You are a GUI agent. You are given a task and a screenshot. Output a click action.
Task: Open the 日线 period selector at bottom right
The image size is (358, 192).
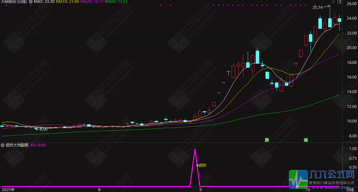click(x=350, y=190)
